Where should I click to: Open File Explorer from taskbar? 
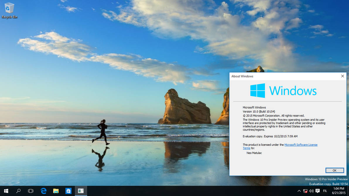click(x=56, y=191)
